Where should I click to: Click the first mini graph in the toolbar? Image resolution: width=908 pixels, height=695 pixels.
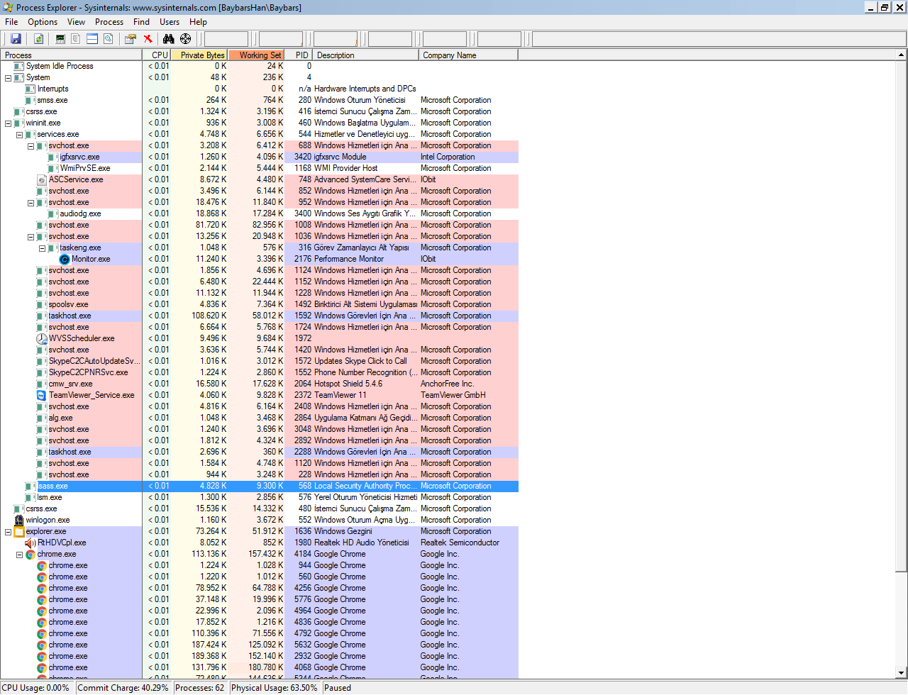click(x=226, y=39)
